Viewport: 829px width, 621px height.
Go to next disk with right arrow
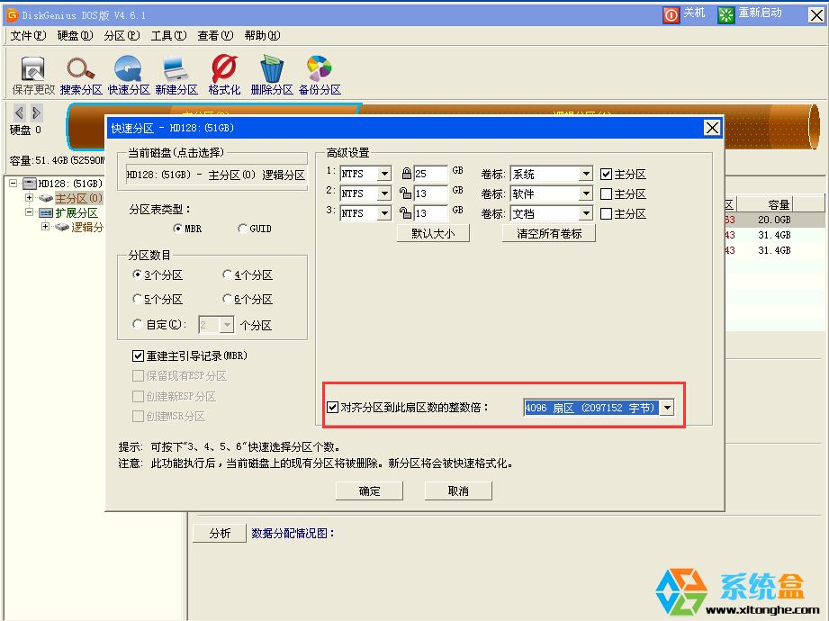36,112
